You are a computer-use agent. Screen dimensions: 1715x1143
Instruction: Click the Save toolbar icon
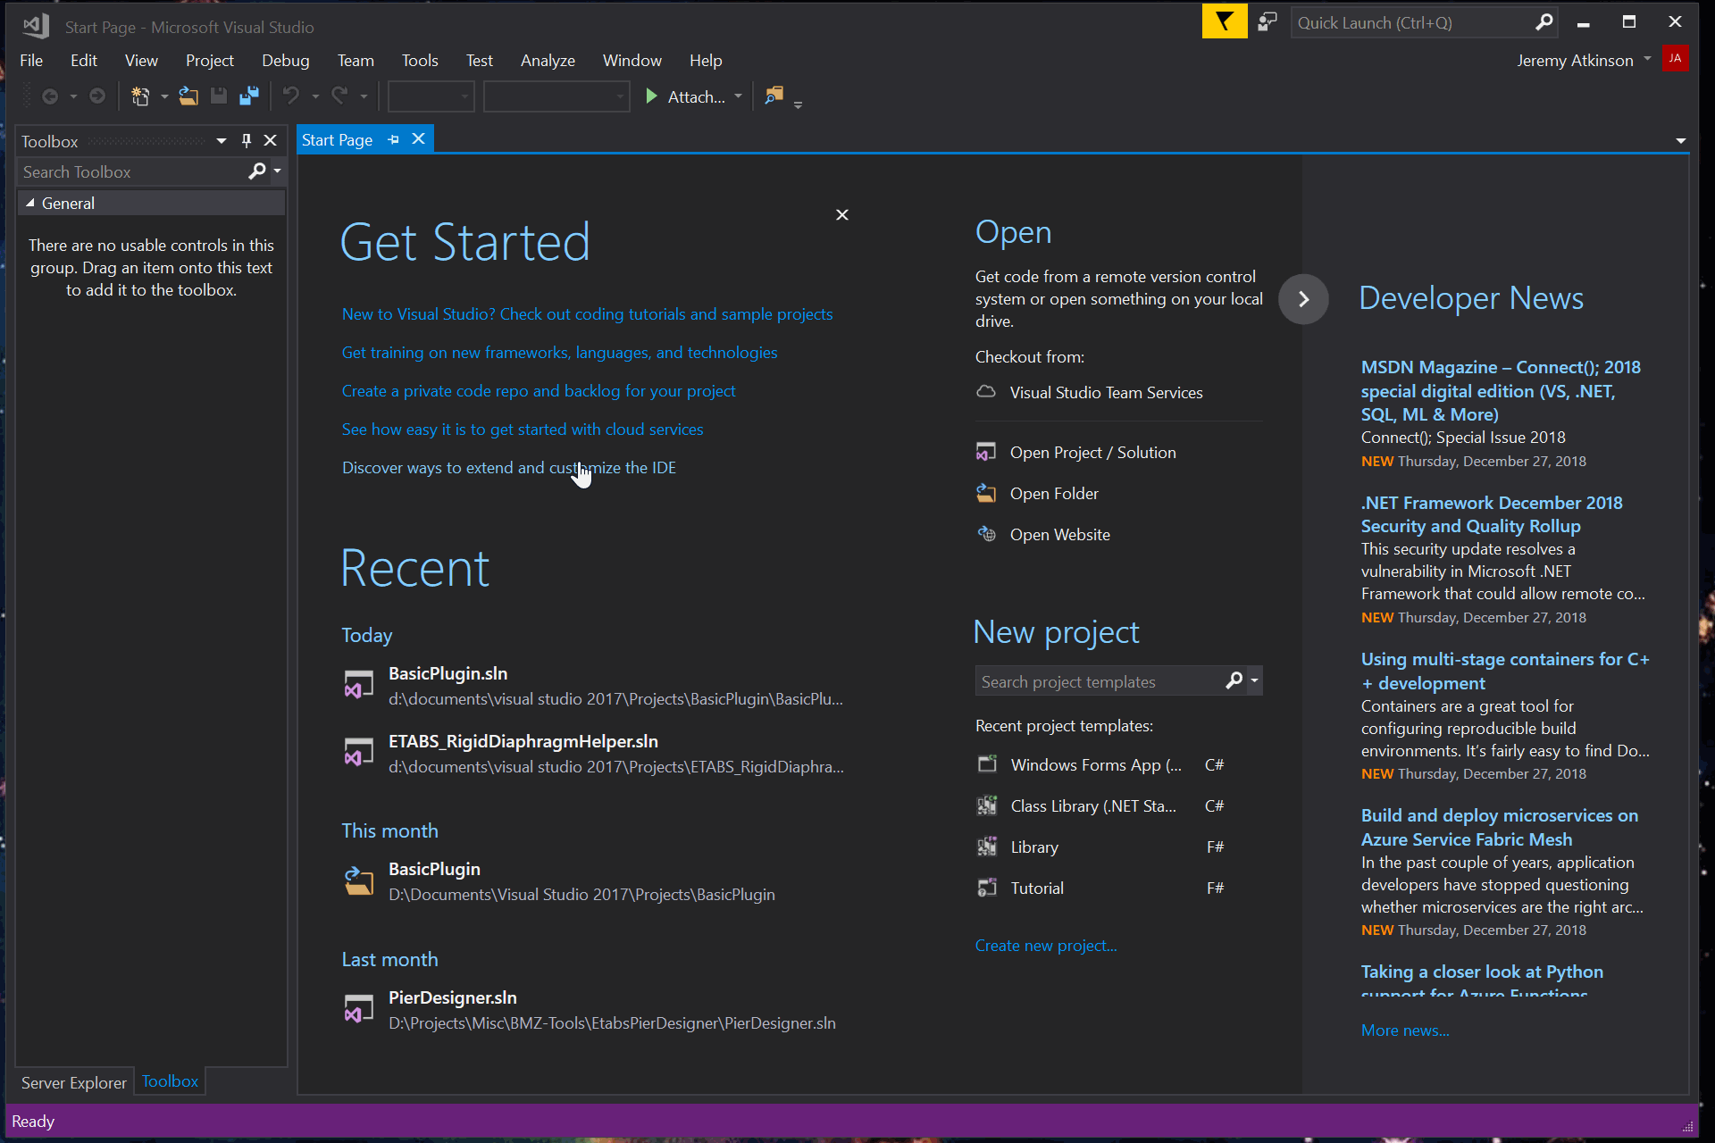tap(219, 96)
